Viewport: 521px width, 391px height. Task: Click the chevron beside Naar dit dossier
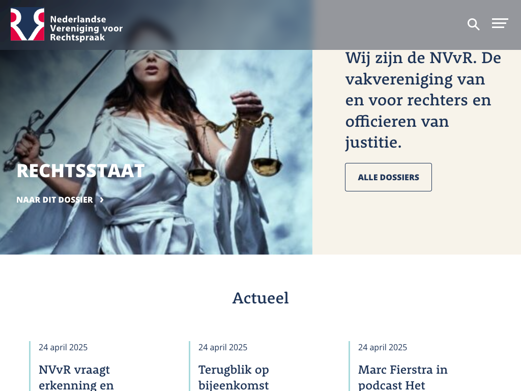point(102,200)
